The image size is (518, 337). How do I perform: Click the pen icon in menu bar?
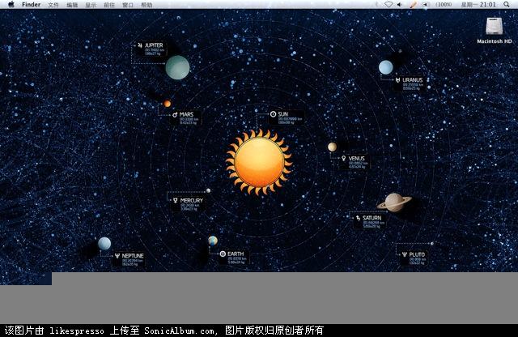coord(414,4)
